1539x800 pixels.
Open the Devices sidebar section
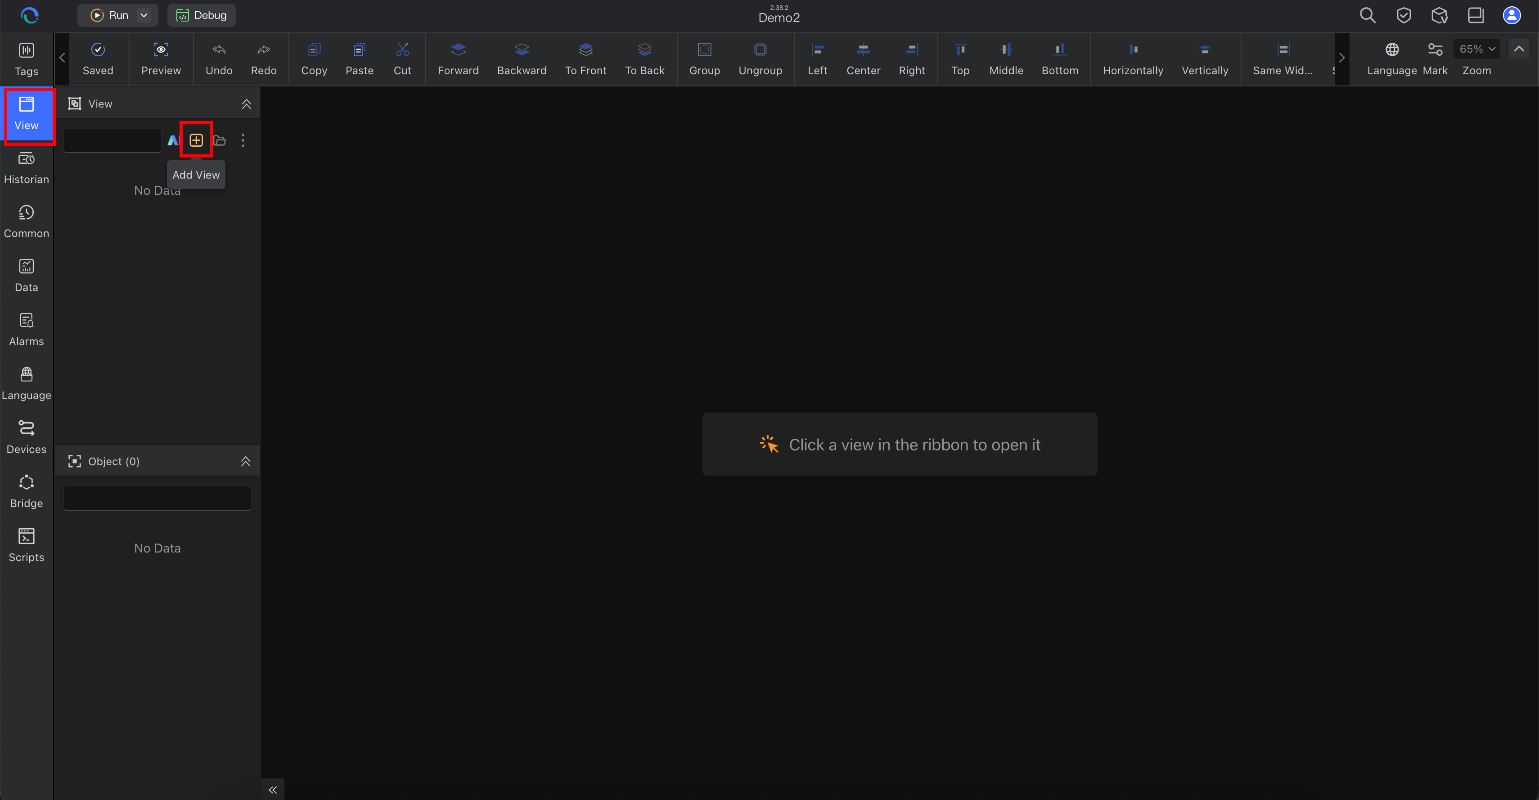(26, 437)
